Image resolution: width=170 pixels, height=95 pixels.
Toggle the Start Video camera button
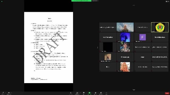pos(9,93)
